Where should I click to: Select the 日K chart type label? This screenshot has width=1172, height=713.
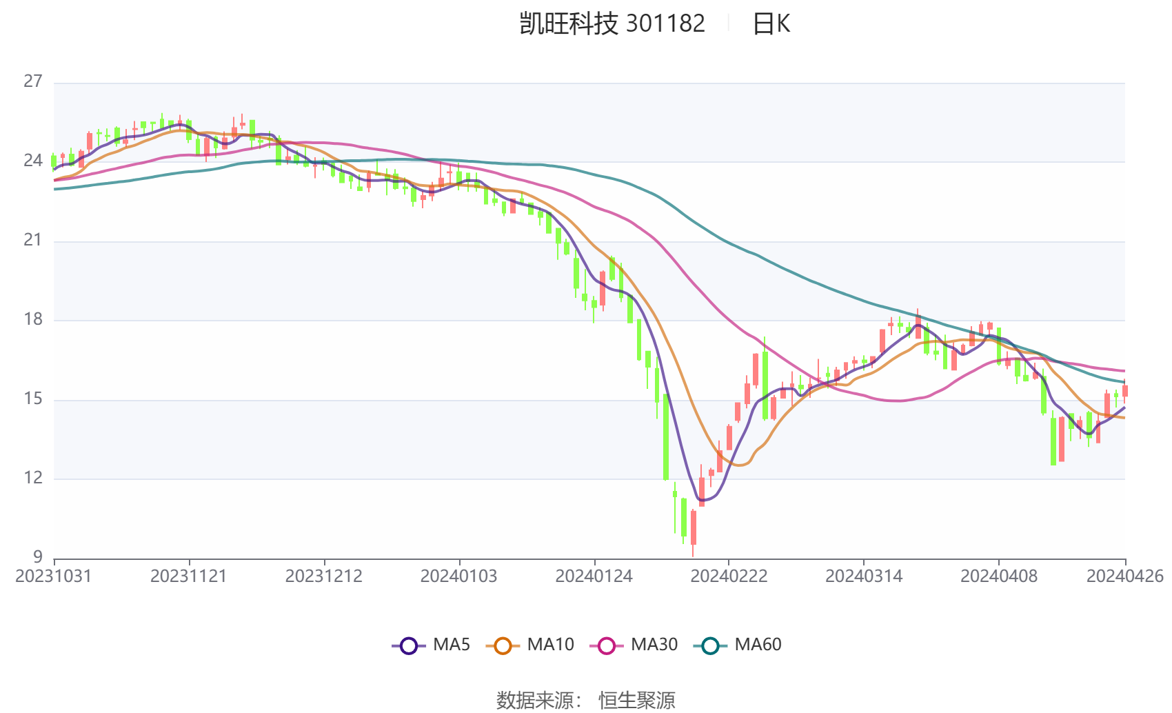pyautogui.click(x=771, y=24)
